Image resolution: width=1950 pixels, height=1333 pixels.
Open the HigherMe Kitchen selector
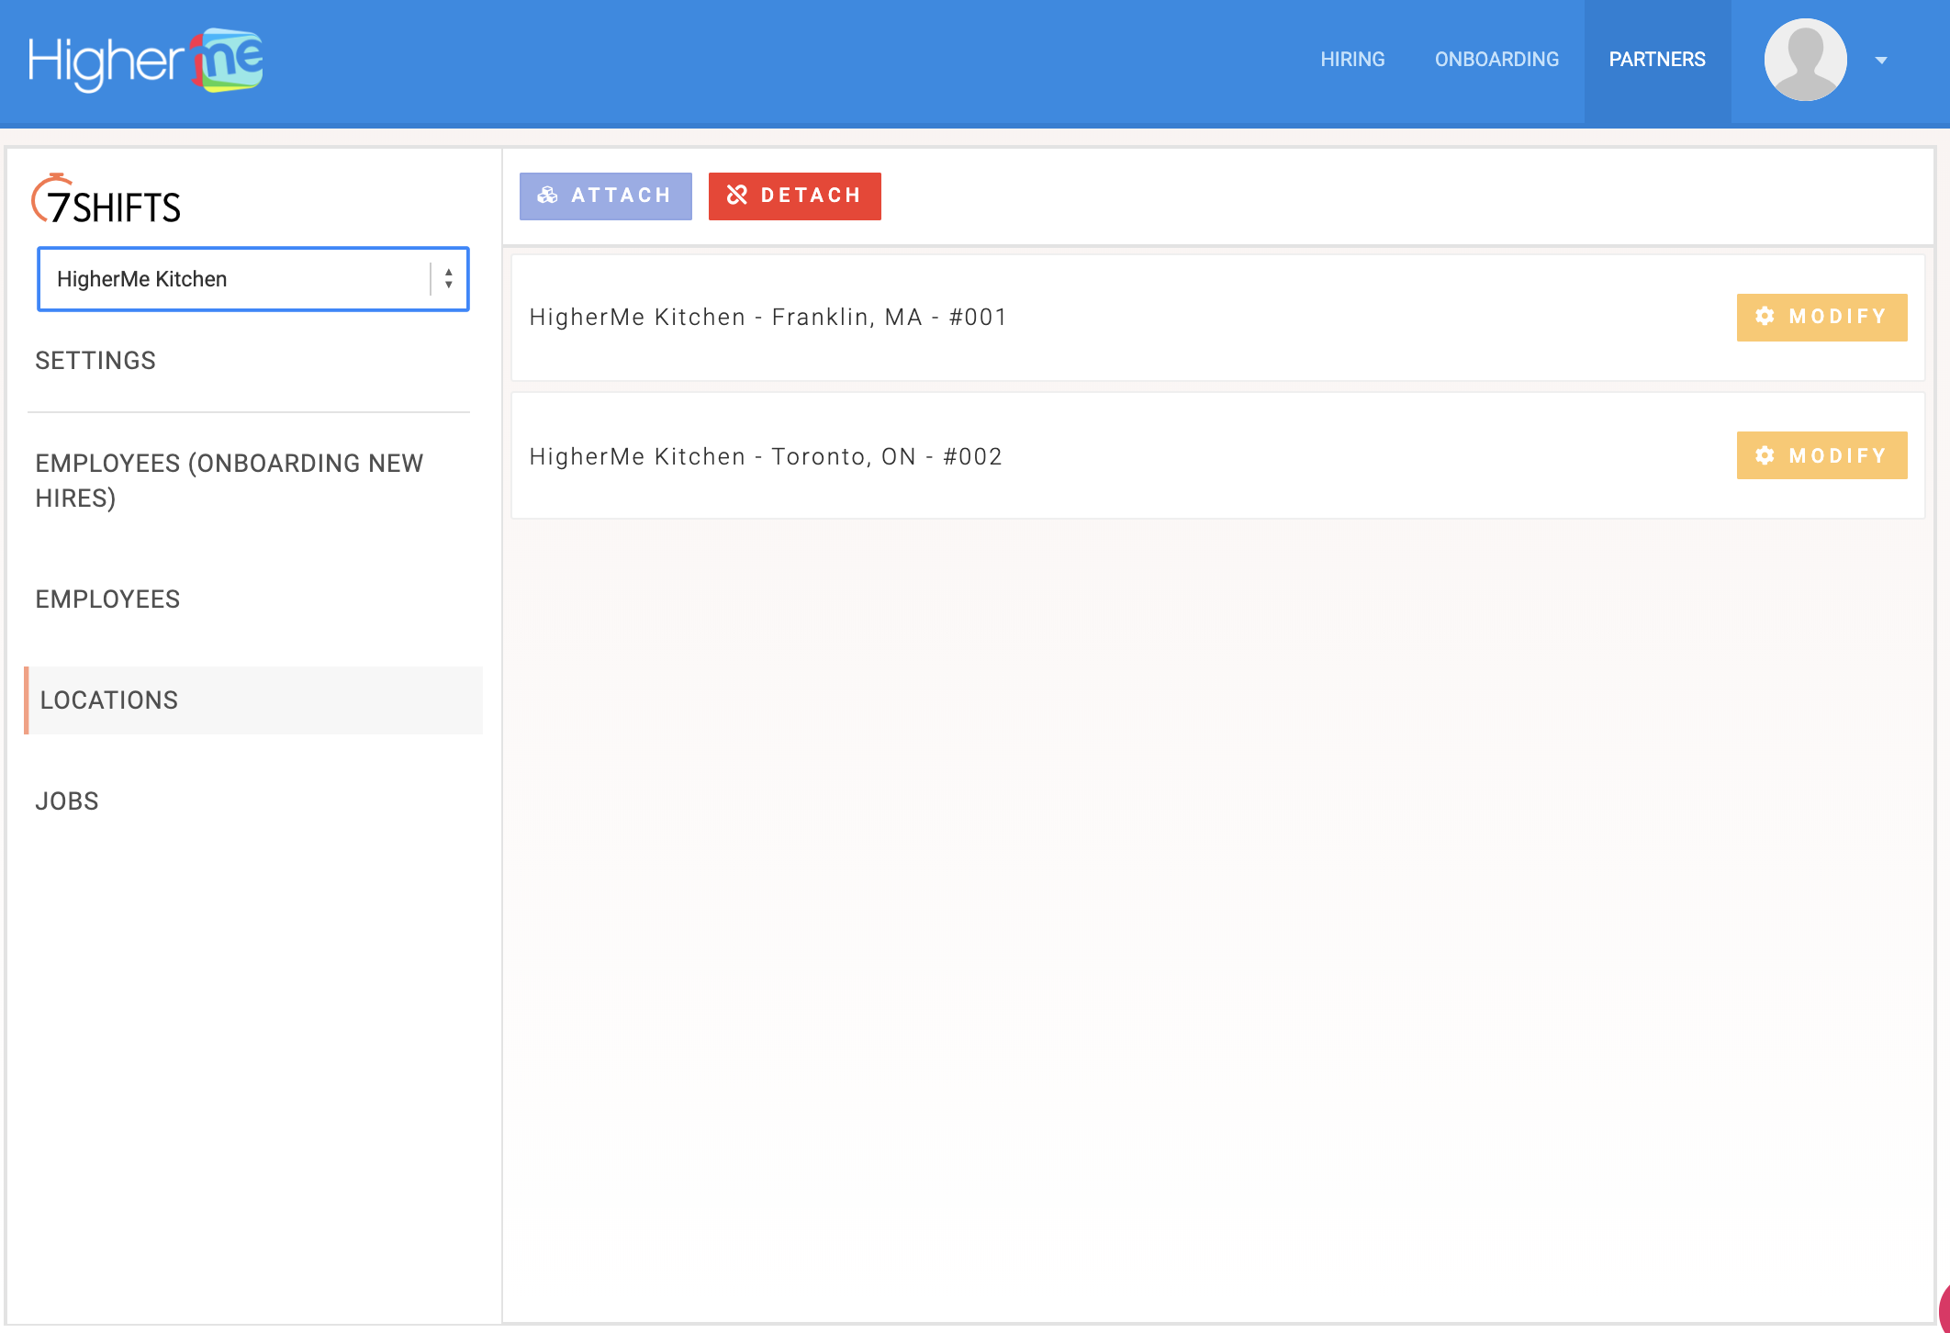click(x=234, y=279)
